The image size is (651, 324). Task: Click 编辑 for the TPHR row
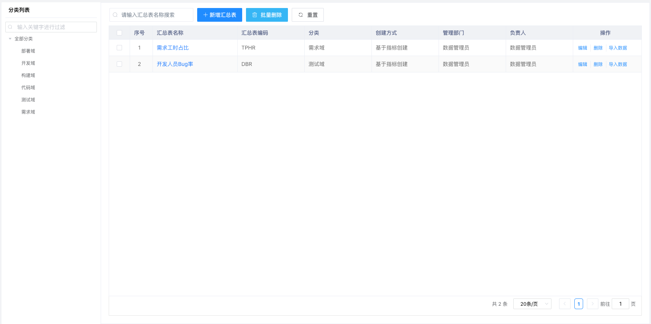582,48
